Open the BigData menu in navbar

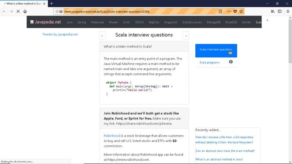click(154, 22)
